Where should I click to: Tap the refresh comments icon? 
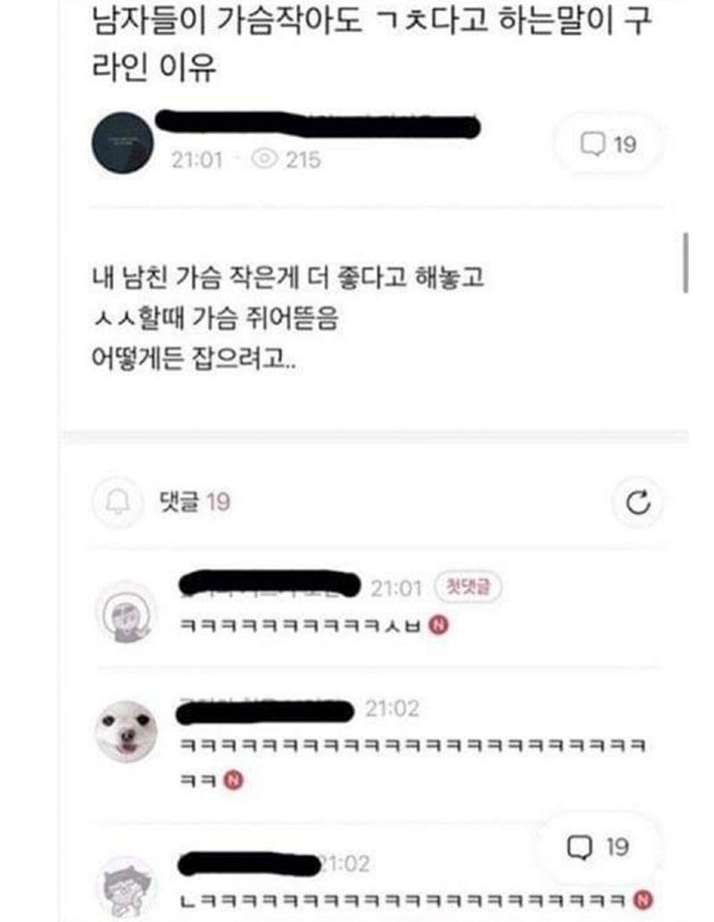pos(638,502)
